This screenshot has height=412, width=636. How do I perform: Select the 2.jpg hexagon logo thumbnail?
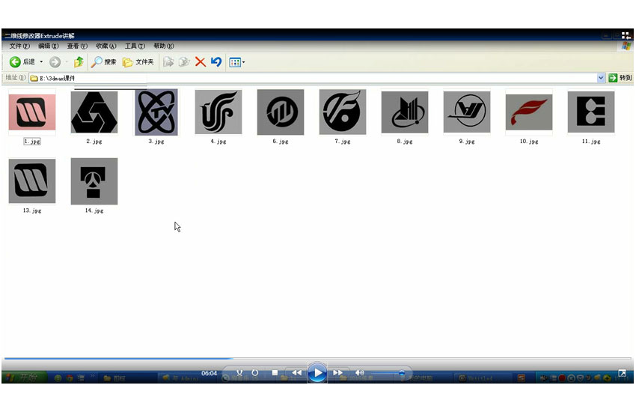tap(94, 112)
